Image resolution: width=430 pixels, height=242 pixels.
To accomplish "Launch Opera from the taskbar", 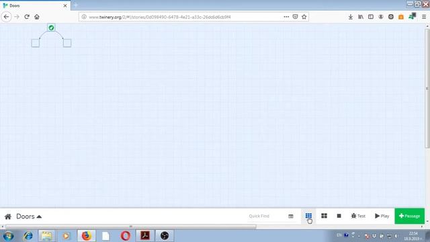I will pyautogui.click(x=126, y=236).
